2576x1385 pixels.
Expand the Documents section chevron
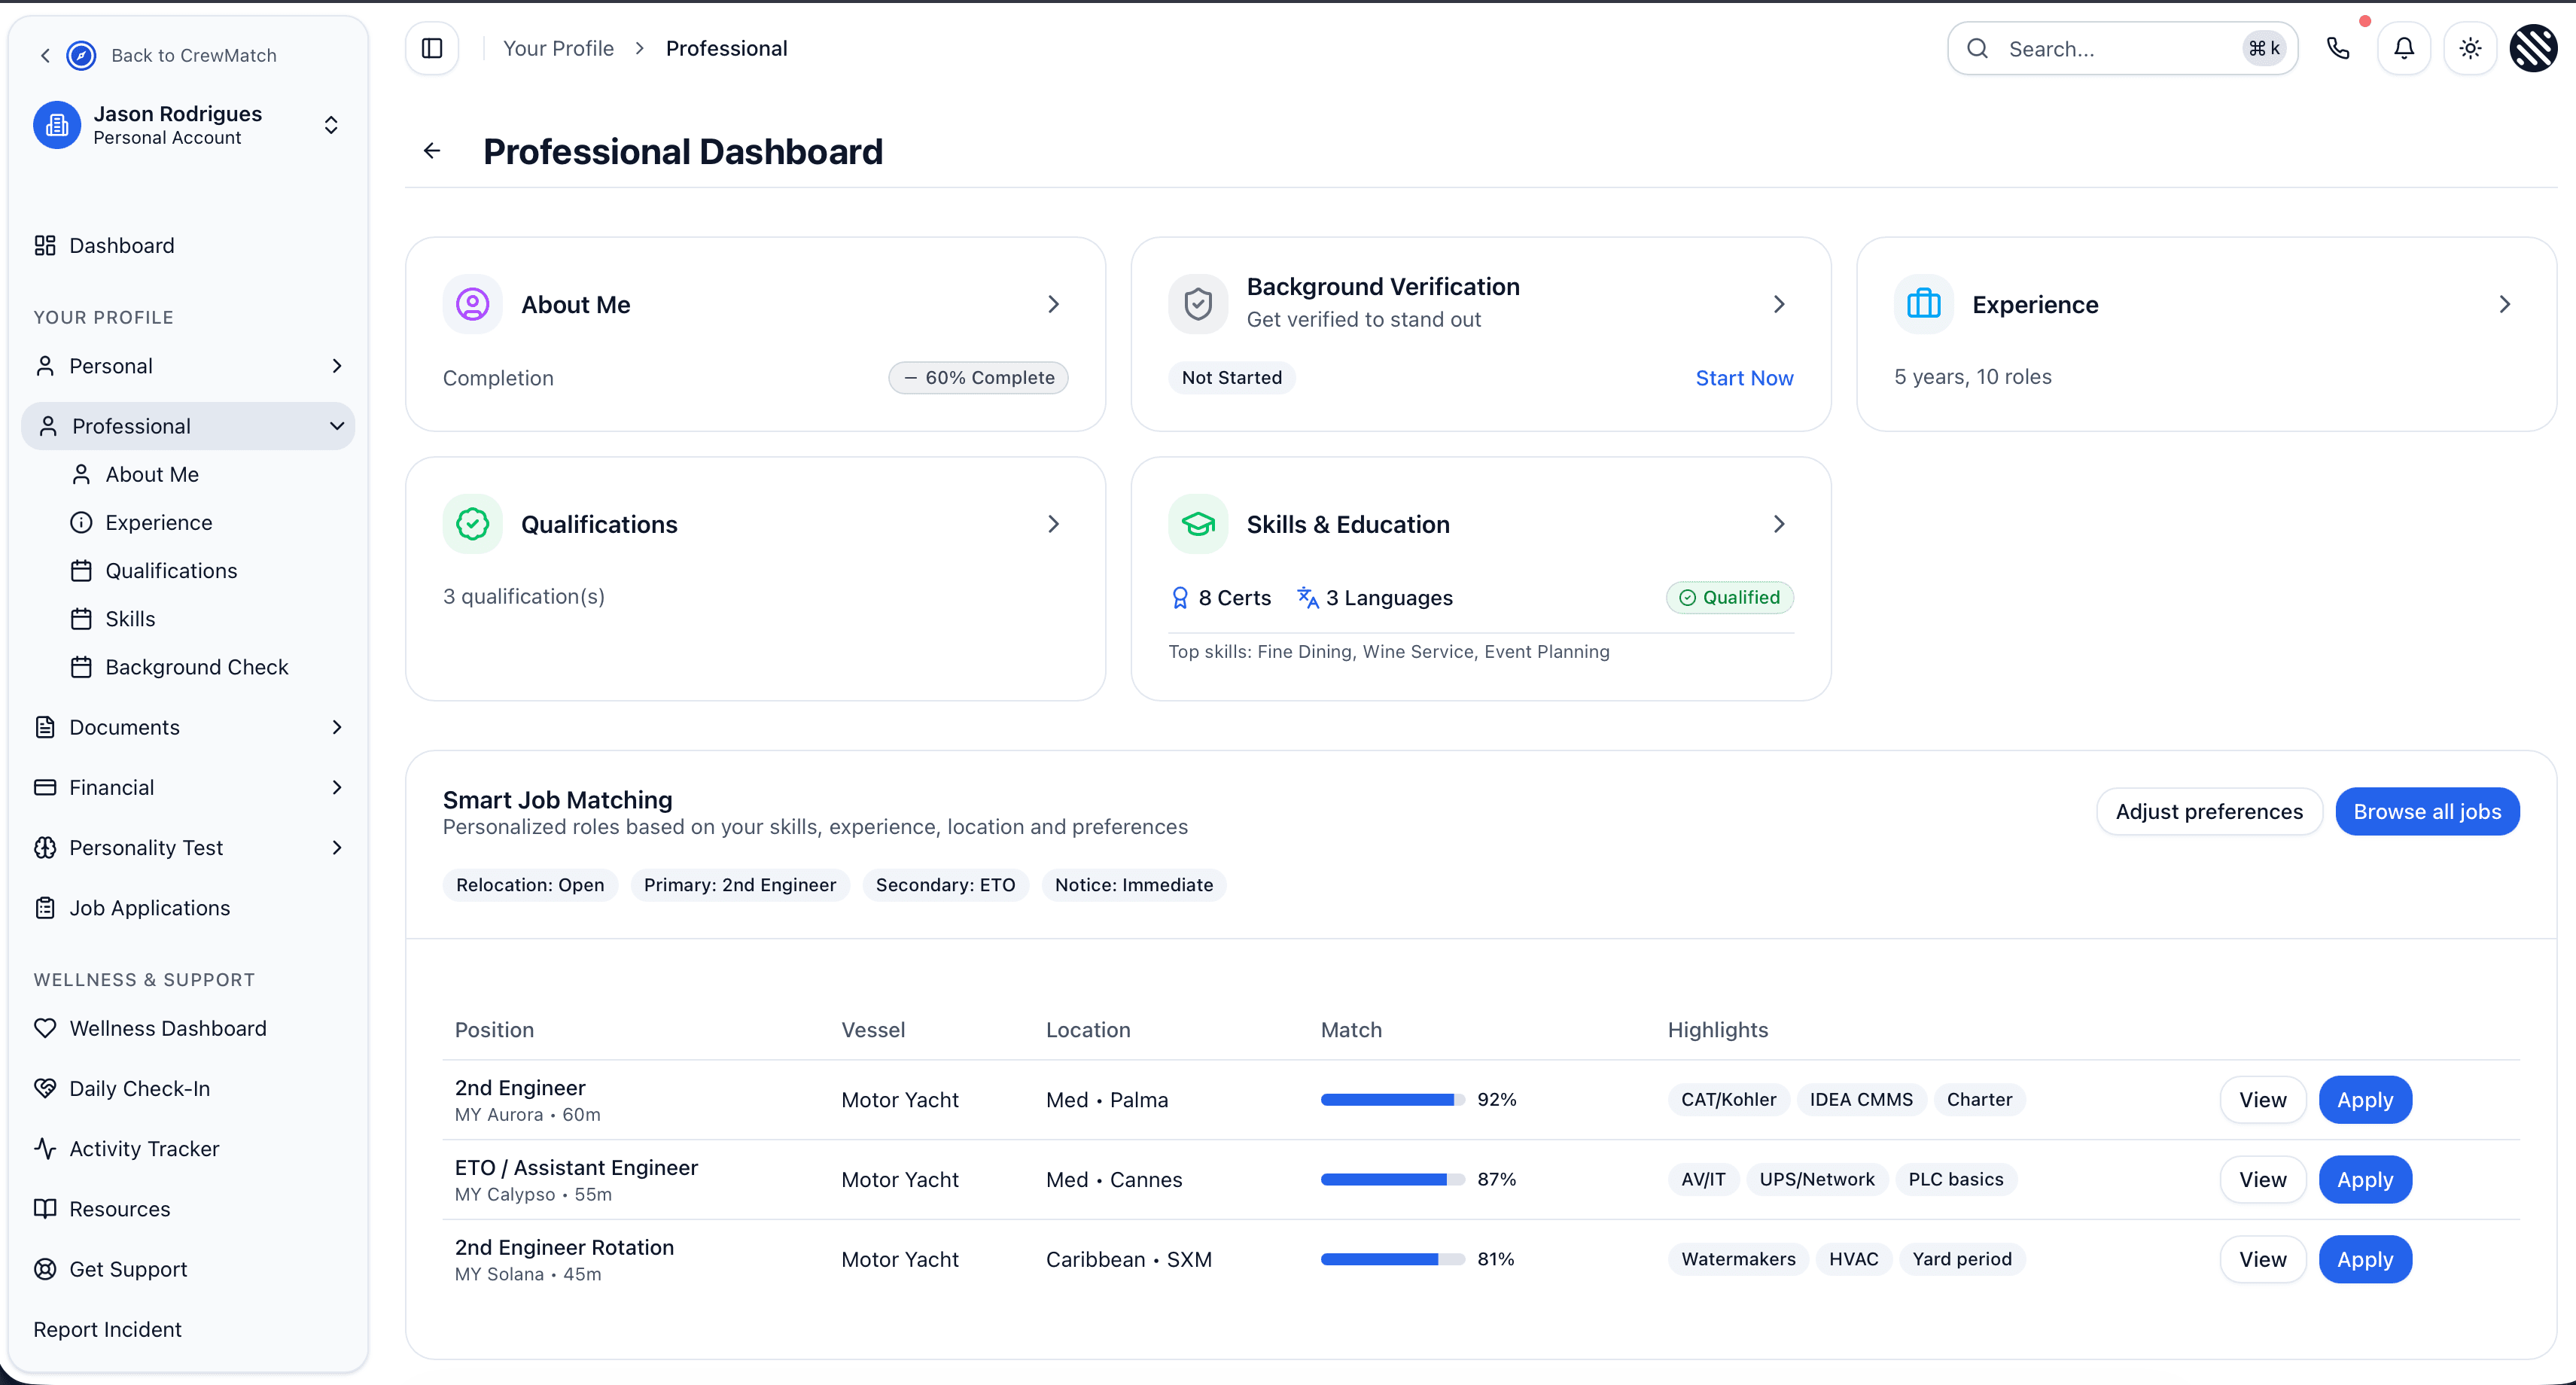(x=337, y=727)
